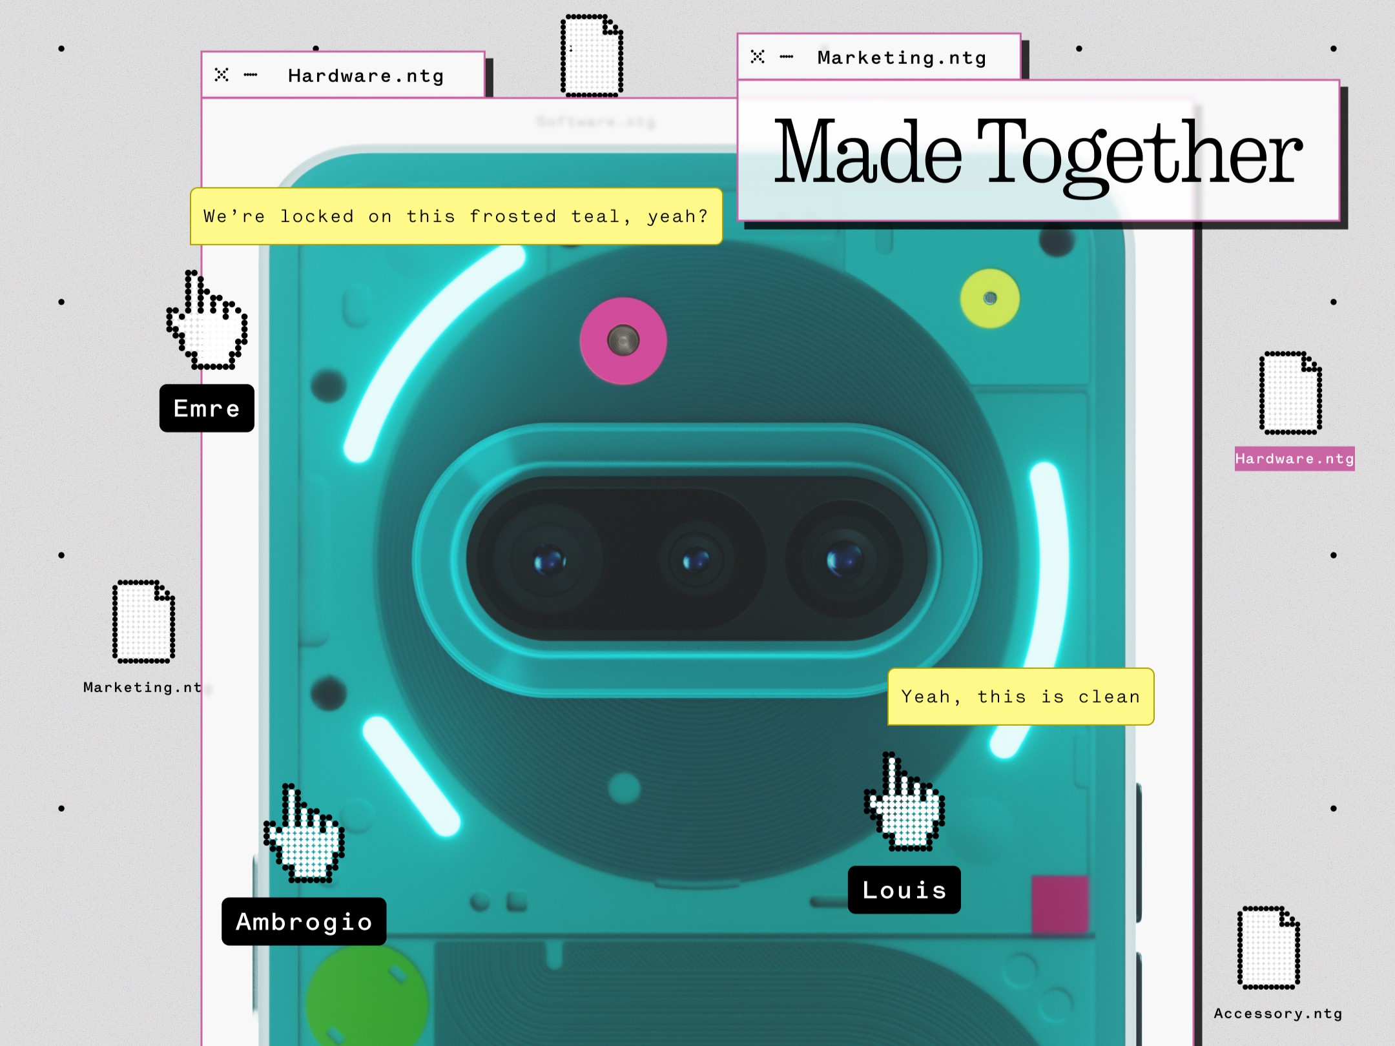Image resolution: width=1395 pixels, height=1046 pixels.
Task: Click the Ambrogio name tag
Action: pos(304,921)
